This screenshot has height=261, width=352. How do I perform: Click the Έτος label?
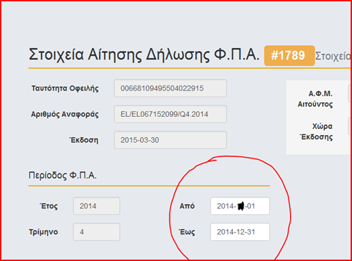click(49, 206)
